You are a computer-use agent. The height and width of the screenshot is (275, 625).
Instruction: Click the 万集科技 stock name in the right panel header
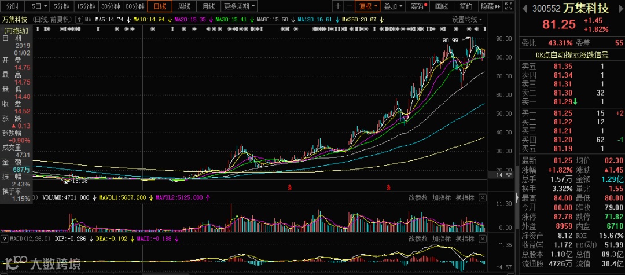coord(587,8)
